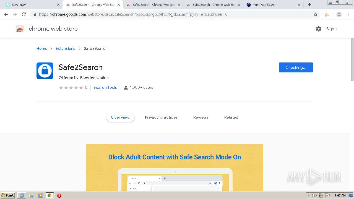The image size is (354, 199).
Task: Click the Extensions breadcrumb link
Action: (x=65, y=48)
